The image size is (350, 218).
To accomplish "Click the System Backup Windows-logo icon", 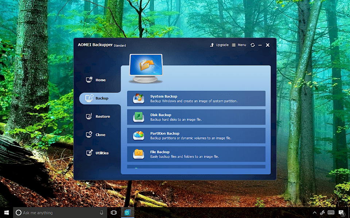I will [139, 98].
